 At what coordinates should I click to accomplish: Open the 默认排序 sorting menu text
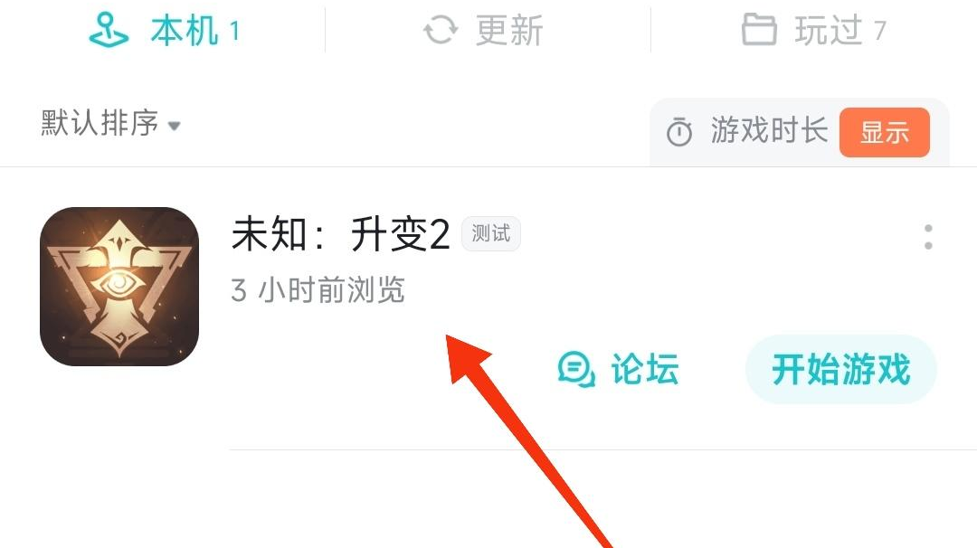pyautogui.click(x=100, y=123)
